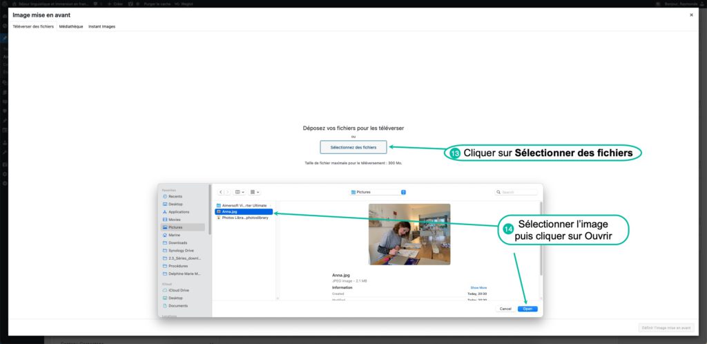Go to Recents in the sidebar
707x344 pixels.
click(x=175, y=196)
